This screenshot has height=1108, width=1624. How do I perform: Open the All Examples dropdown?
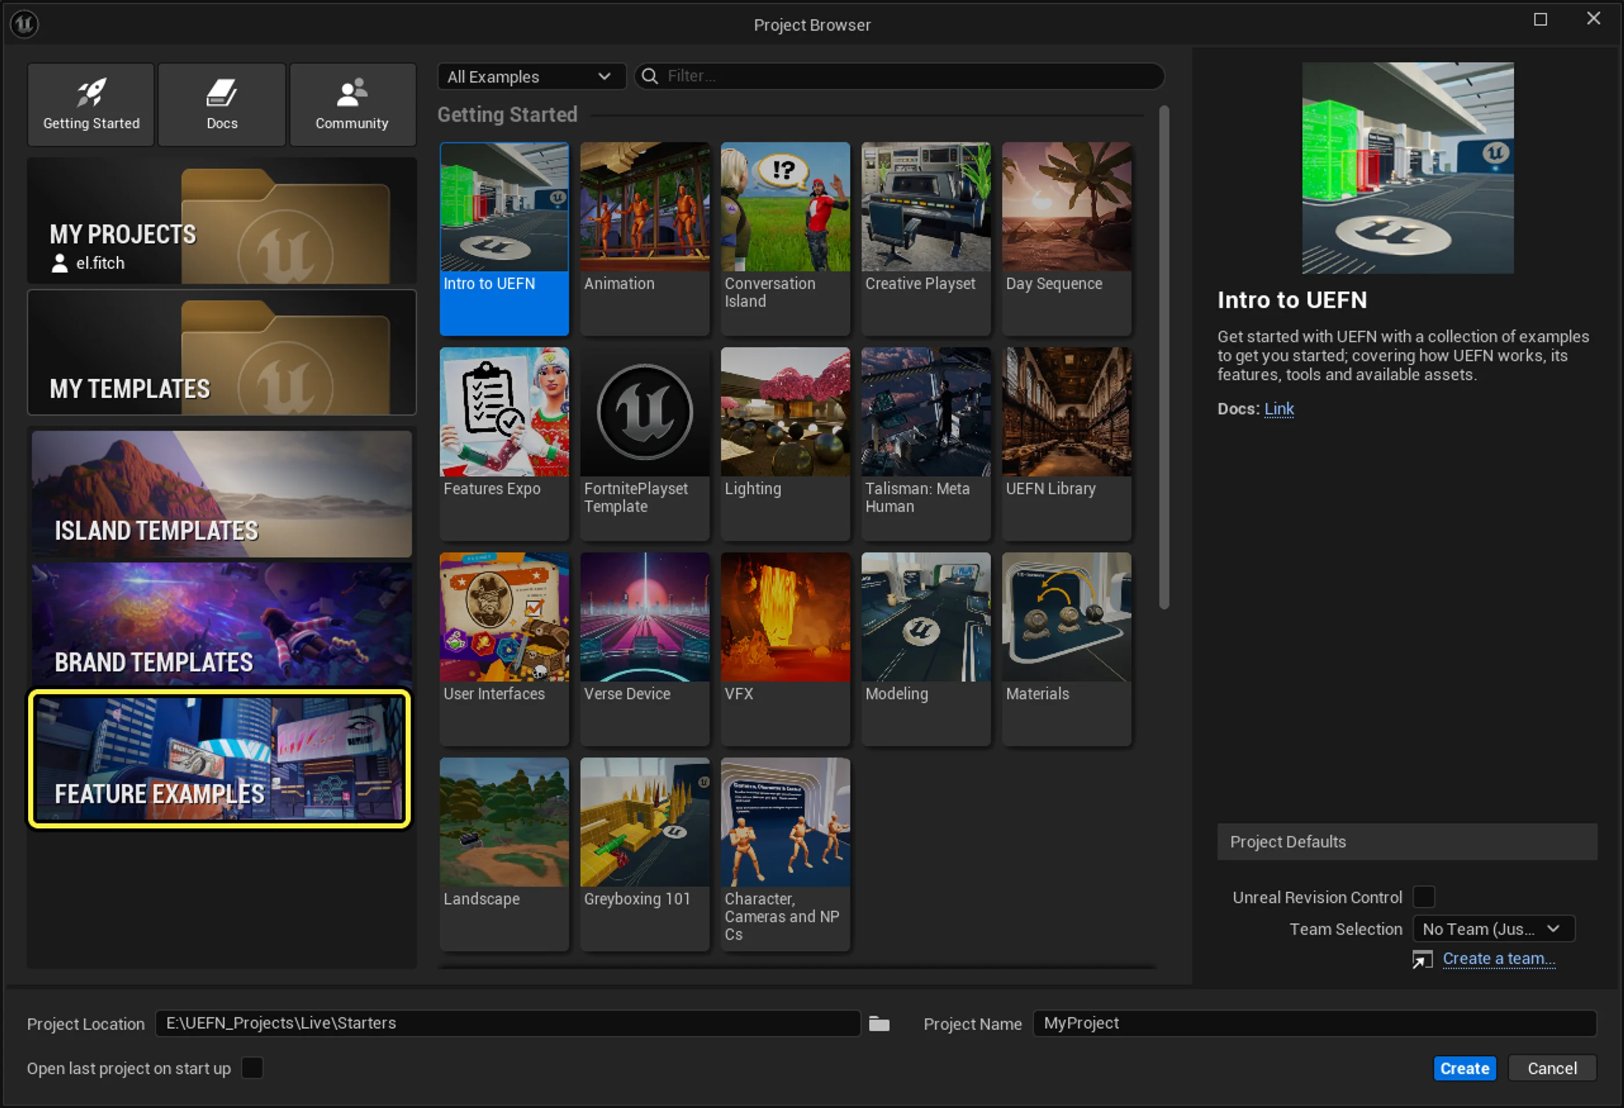pos(531,76)
